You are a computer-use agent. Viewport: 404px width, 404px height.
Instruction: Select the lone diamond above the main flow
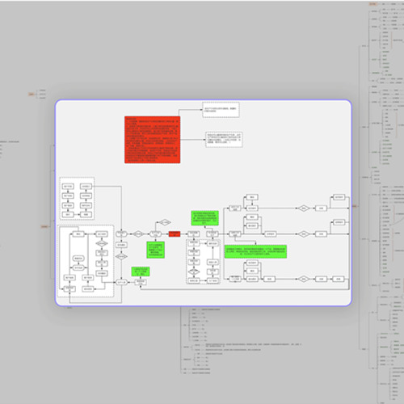[x=165, y=222]
